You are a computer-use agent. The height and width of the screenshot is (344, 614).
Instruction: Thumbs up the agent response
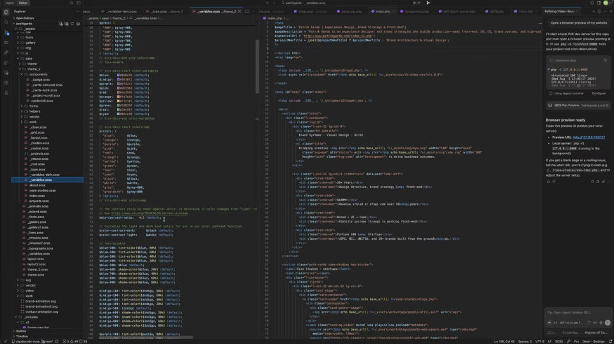(x=548, y=182)
